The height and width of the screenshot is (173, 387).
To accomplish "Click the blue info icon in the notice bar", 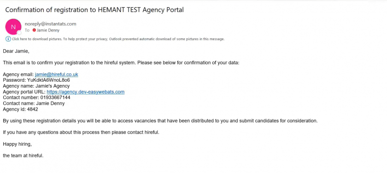I will point(8,39).
